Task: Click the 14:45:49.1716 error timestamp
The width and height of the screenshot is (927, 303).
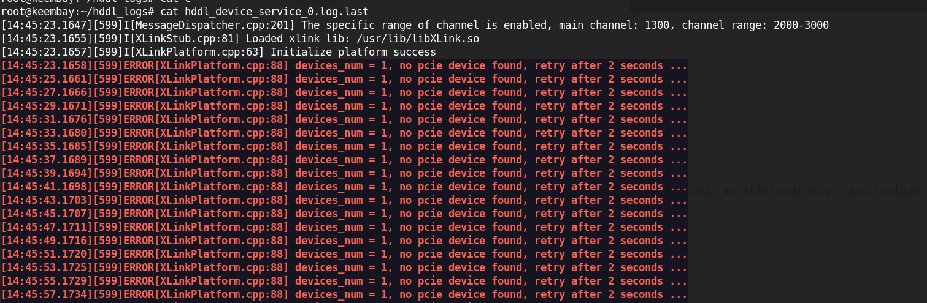Action: 47,241
